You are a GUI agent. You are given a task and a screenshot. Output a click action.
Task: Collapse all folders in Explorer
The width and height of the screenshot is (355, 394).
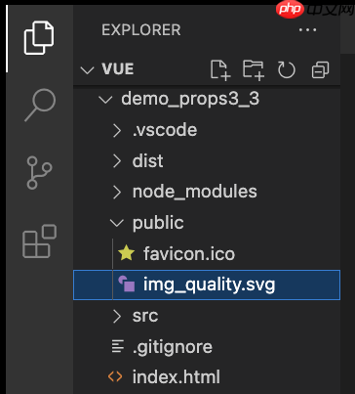pyautogui.click(x=320, y=69)
